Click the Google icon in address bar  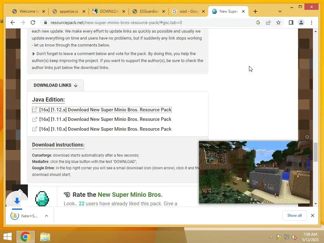click(x=258, y=22)
